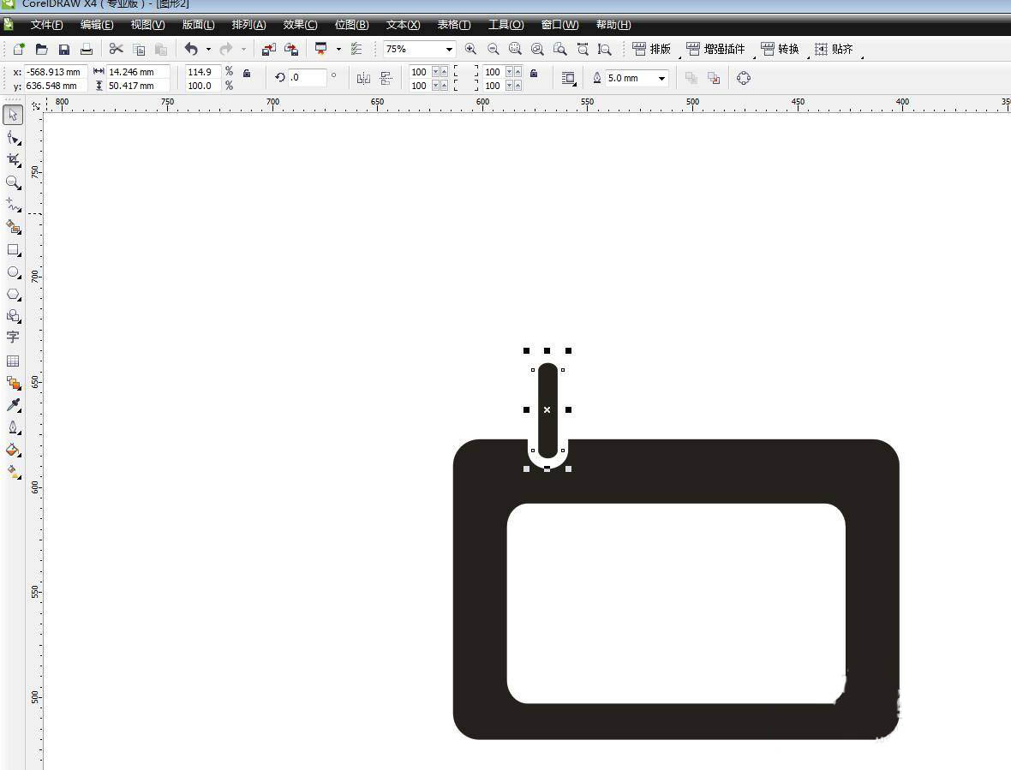Expand the undo history dropdown arrow
1011x770 pixels.
tap(208, 50)
